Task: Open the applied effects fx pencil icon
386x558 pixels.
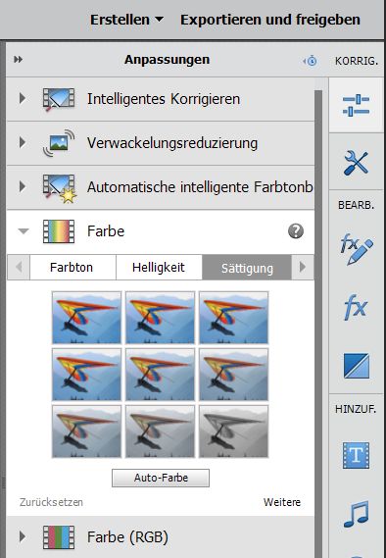Action: click(357, 248)
